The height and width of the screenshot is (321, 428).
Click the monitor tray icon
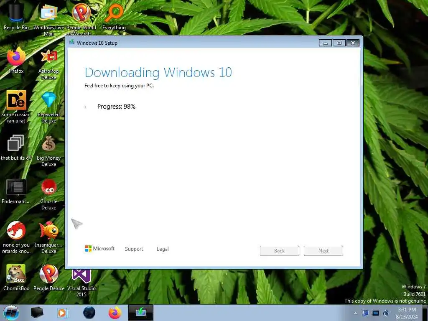[376, 313]
